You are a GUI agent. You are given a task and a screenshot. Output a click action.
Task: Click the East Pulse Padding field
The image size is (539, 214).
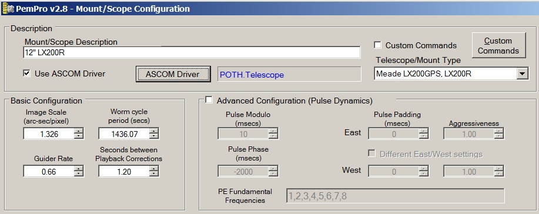[x=394, y=133]
